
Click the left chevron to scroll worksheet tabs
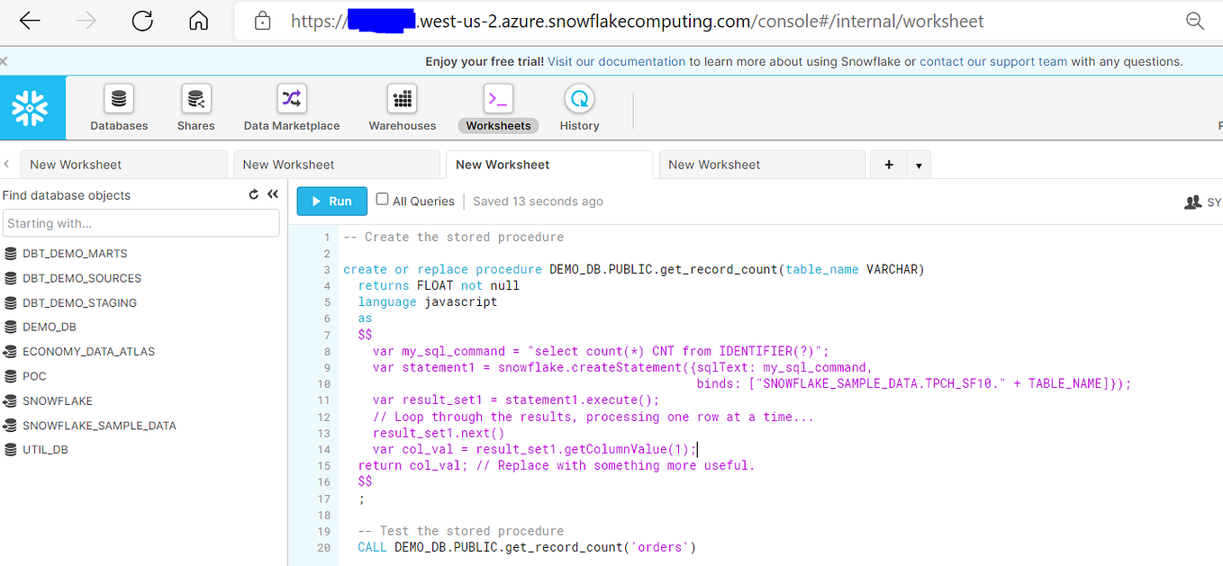(x=7, y=164)
